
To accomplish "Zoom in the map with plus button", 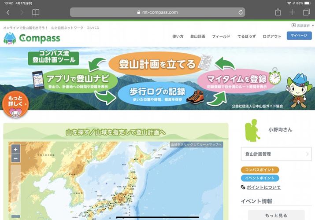I will (x=16, y=150).
